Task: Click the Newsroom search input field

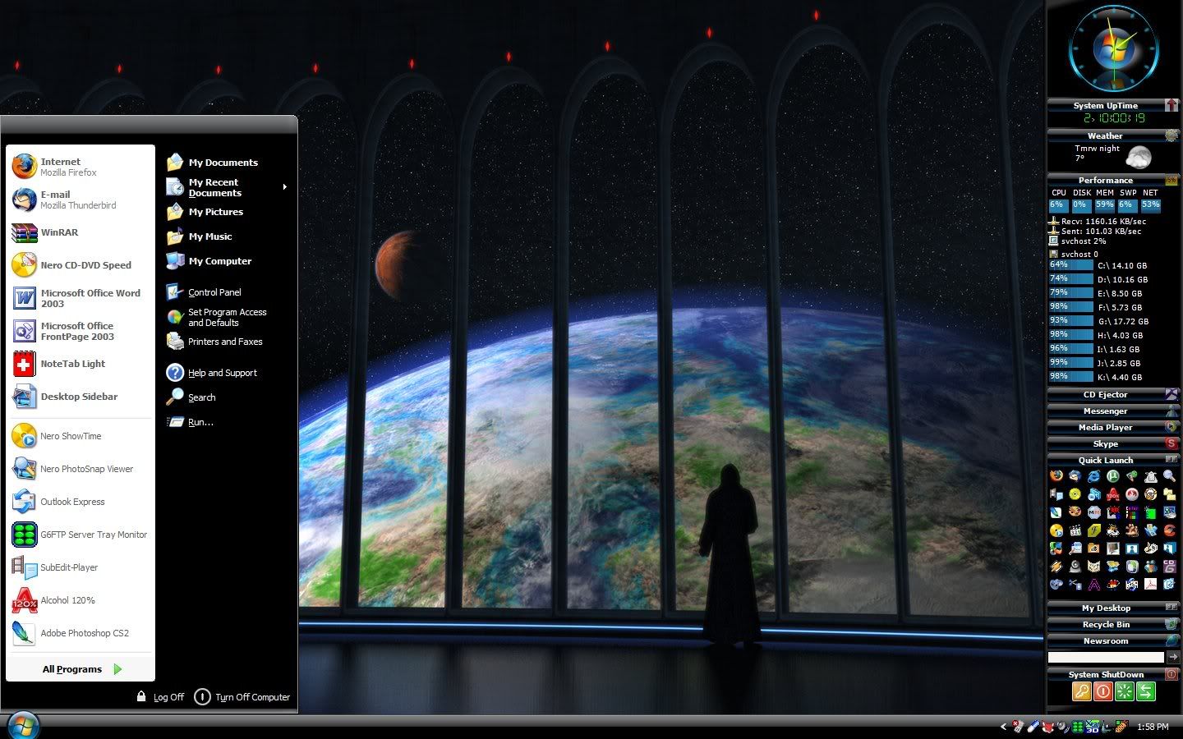Action: click(1106, 657)
